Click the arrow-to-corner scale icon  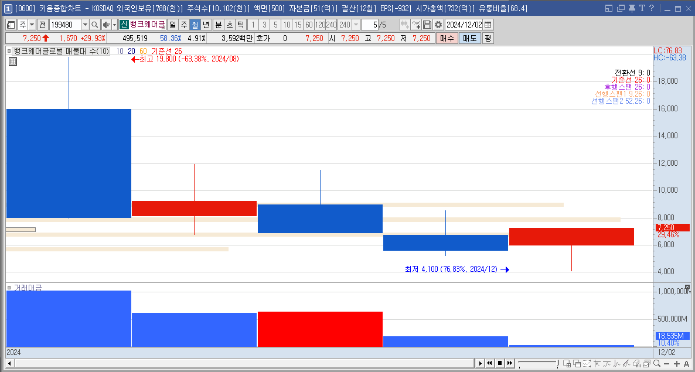tap(597, 364)
